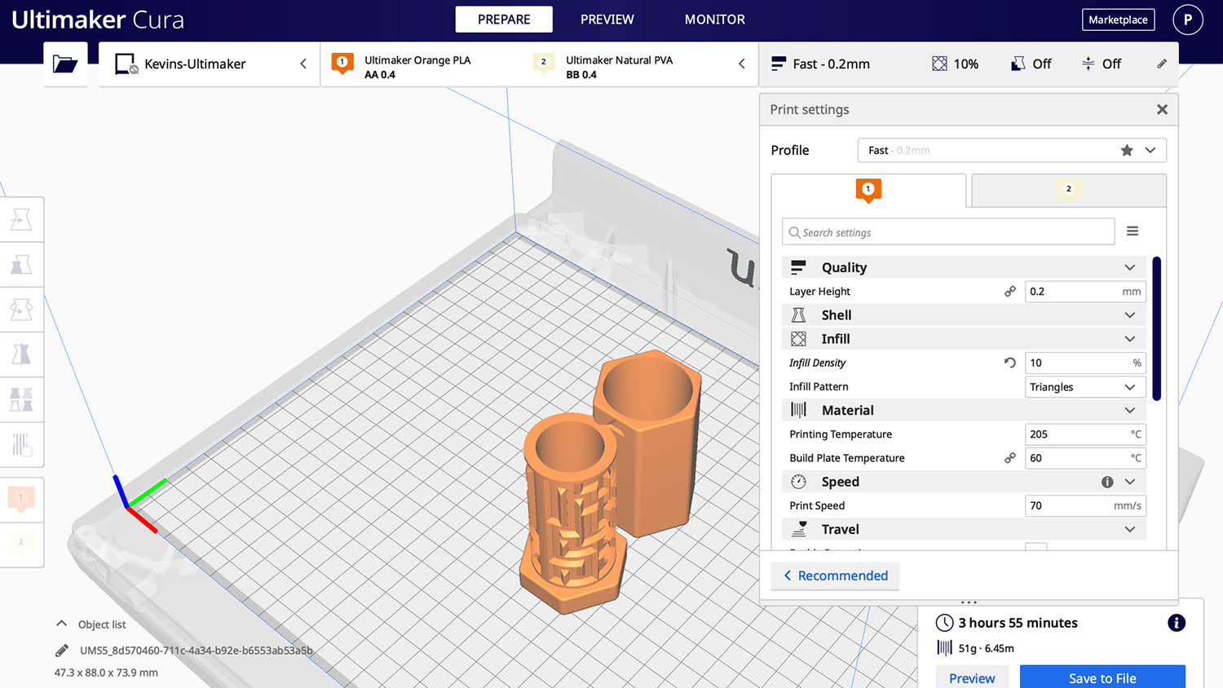This screenshot has height=688, width=1223.
Task: Type in the Search settings field
Action: point(947,232)
